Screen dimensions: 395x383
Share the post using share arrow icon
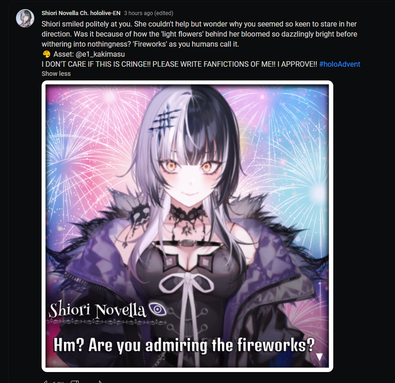tap(100, 382)
